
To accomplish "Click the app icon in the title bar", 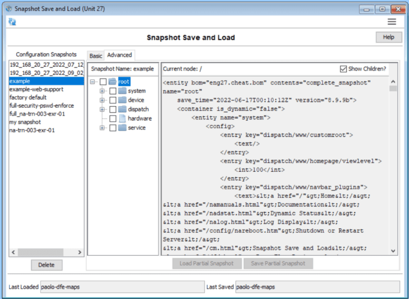I will [x=9, y=8].
